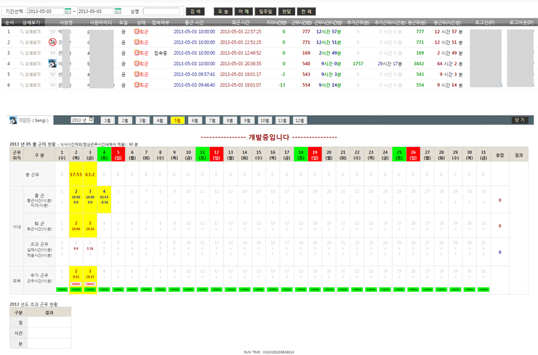The image size is (538, 355).
Task: Select the 5월 month tab
Action: (x=177, y=120)
